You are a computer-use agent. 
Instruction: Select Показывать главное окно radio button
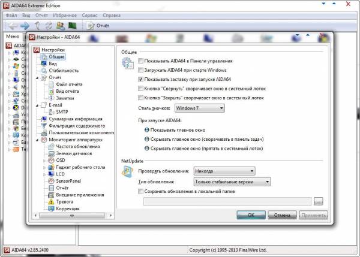[x=147, y=130]
